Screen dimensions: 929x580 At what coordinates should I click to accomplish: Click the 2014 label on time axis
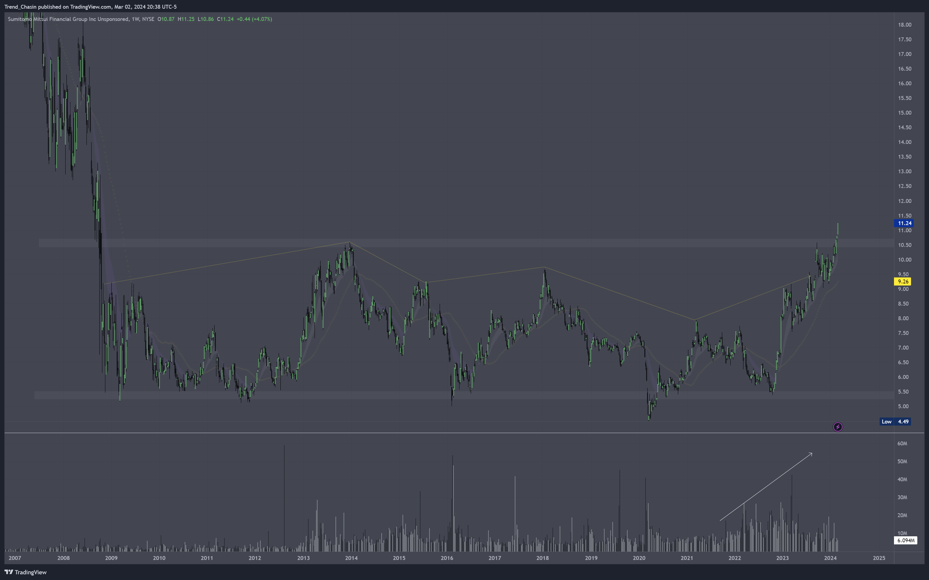tap(351, 558)
